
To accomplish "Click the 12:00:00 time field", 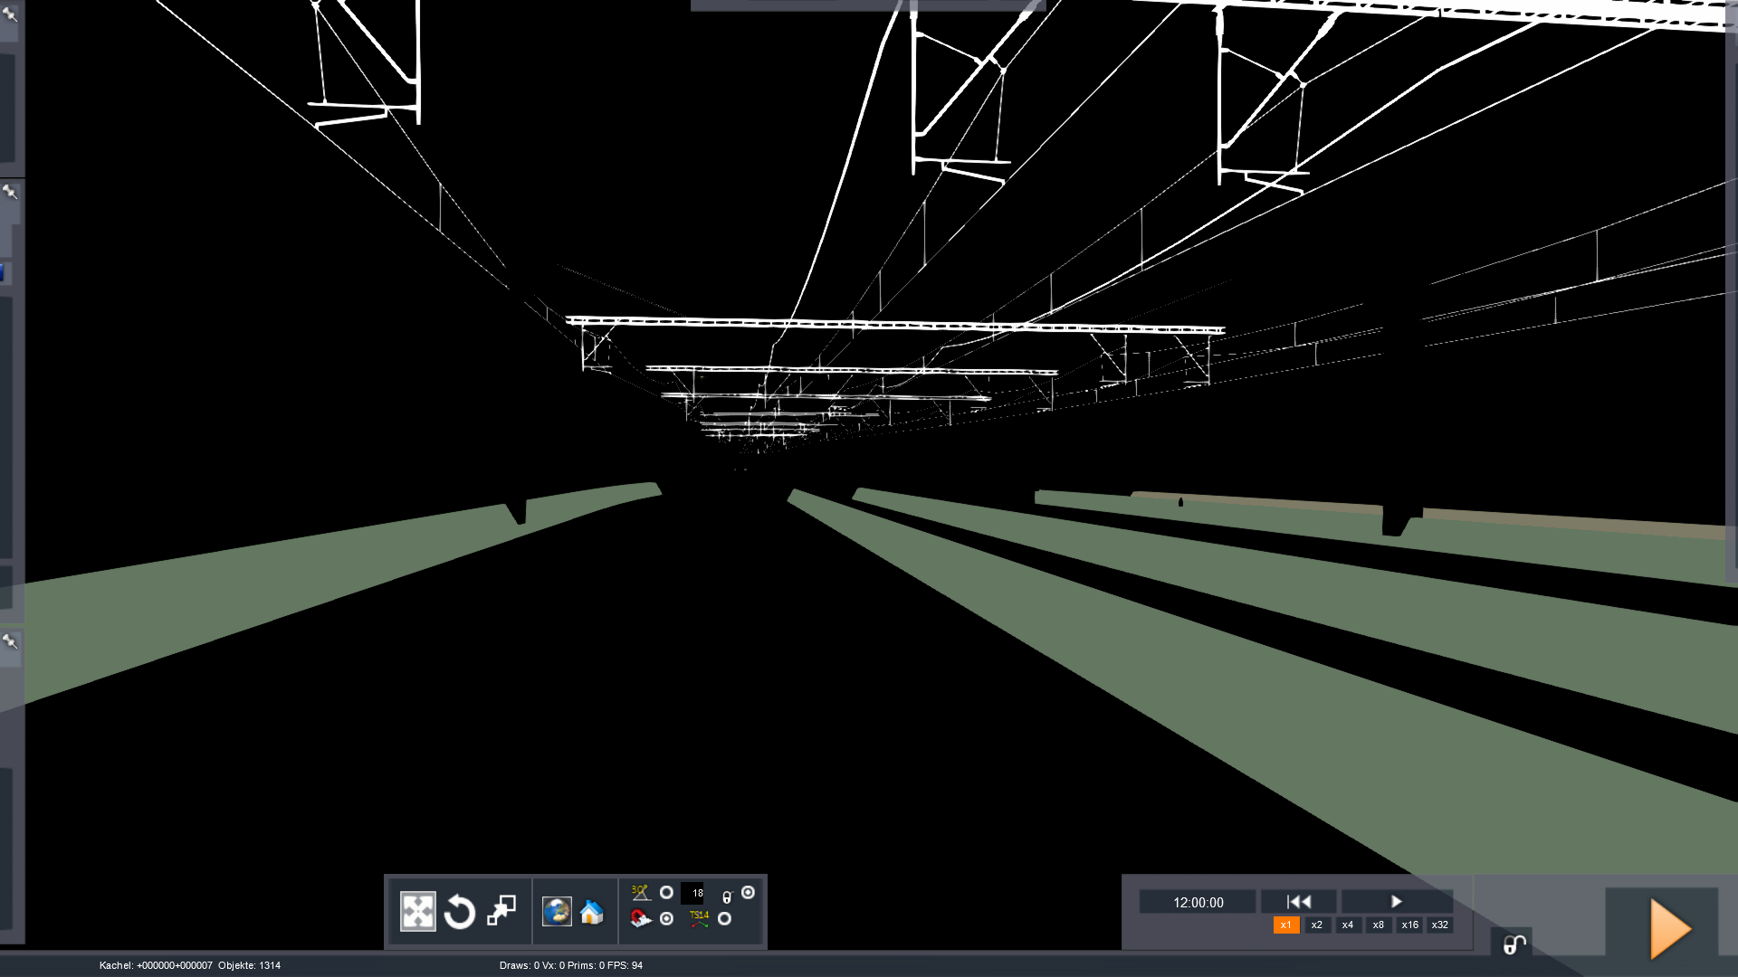I will tap(1198, 903).
